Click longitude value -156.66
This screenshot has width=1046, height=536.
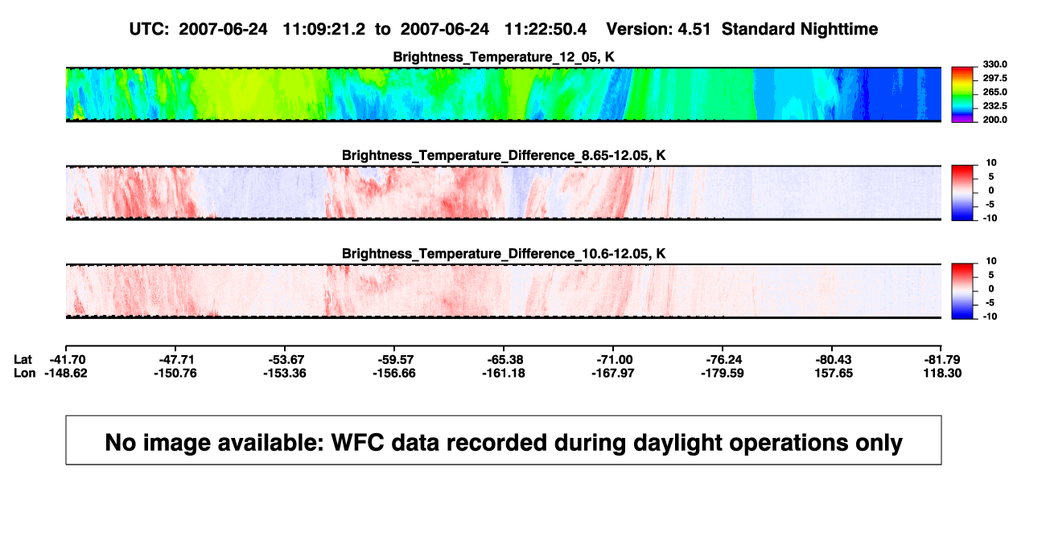(x=393, y=373)
